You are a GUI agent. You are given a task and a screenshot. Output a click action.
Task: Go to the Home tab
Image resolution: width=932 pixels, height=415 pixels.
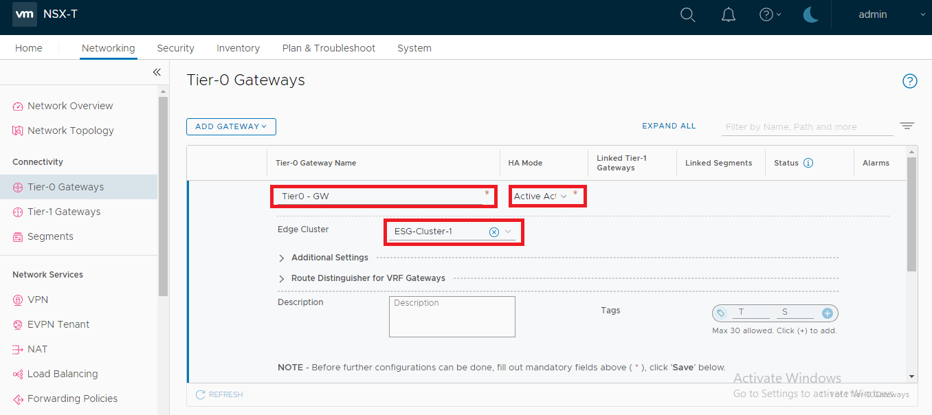29,48
